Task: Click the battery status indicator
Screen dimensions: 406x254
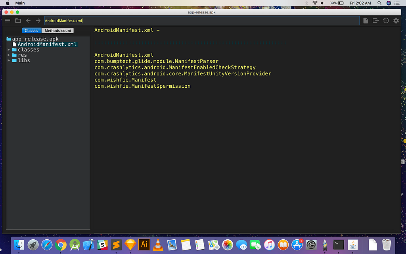Action: pyautogui.click(x=337, y=3)
